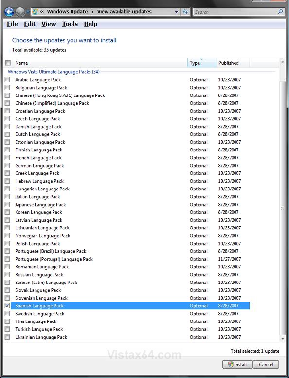Go back with the blue Back arrow
The image size is (289, 378).
pyautogui.click(x=9, y=12)
